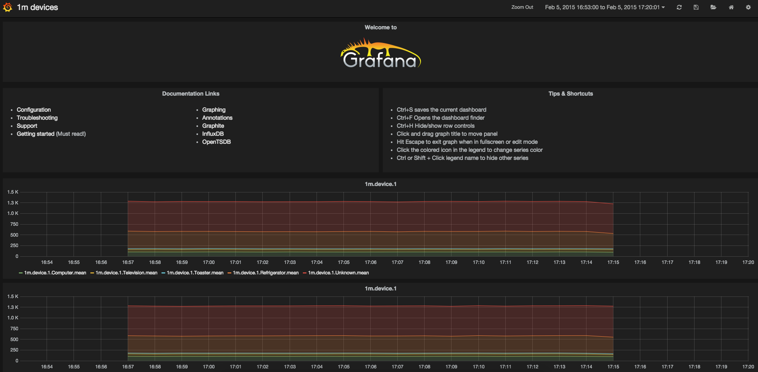Click the save dashboard floppy icon
This screenshot has width=758, height=372.
pos(696,7)
